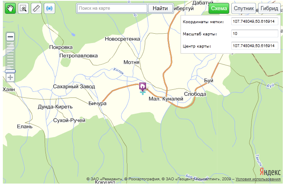
Task: Click the Яндекс logo
Action: (x=270, y=171)
